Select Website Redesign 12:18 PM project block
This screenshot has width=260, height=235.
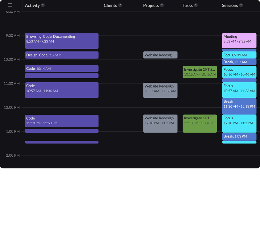click(160, 124)
